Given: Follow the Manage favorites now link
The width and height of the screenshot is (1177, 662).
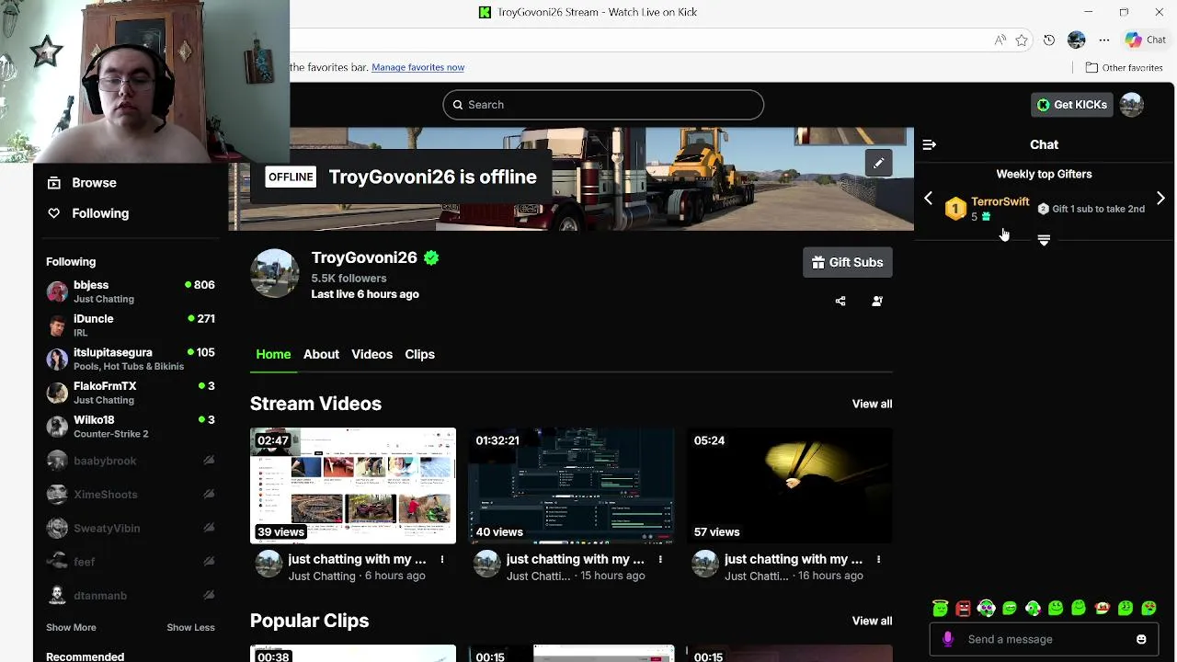Looking at the screenshot, I should pyautogui.click(x=417, y=67).
